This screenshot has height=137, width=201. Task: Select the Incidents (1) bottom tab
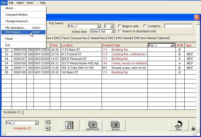click(x=12, y=112)
